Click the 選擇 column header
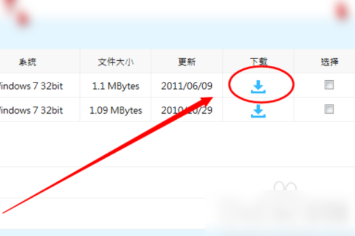The height and width of the screenshot is (236, 355). click(329, 61)
